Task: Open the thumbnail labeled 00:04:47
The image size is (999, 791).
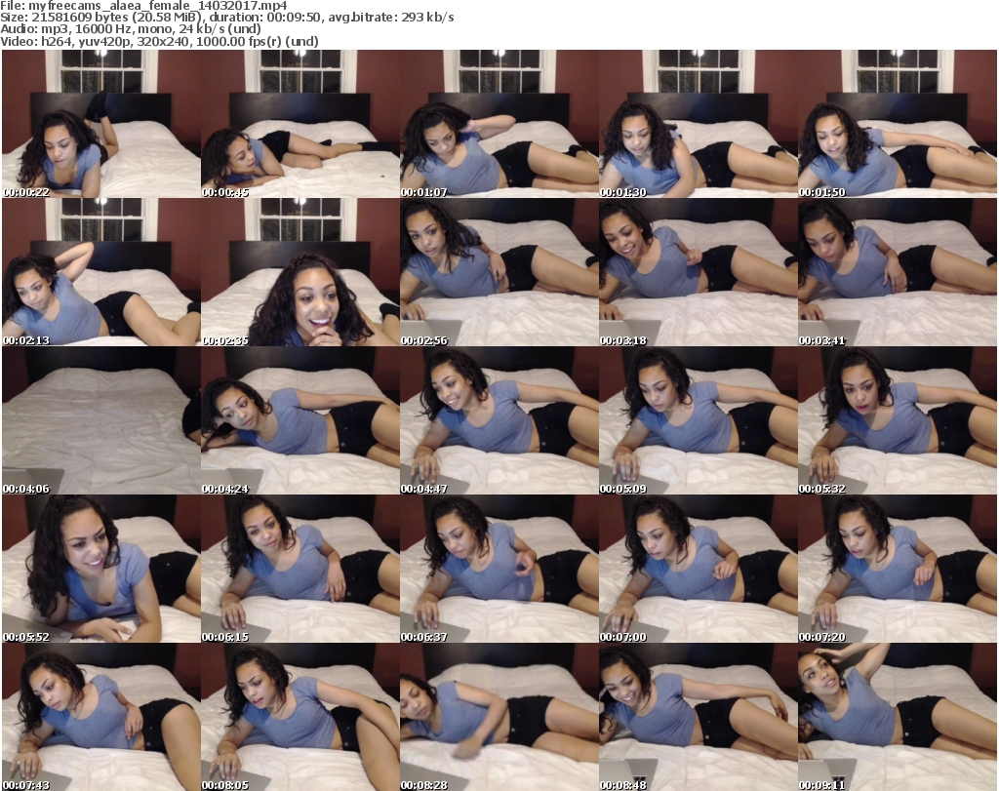Action: pyautogui.click(x=499, y=420)
